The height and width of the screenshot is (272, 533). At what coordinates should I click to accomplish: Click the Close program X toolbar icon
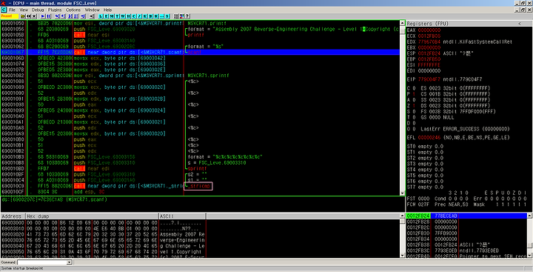point(34,16)
